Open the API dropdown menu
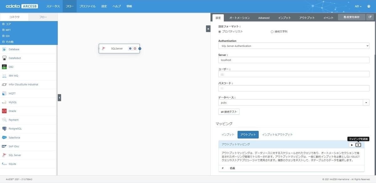The image size is (376, 183). pos(358,6)
